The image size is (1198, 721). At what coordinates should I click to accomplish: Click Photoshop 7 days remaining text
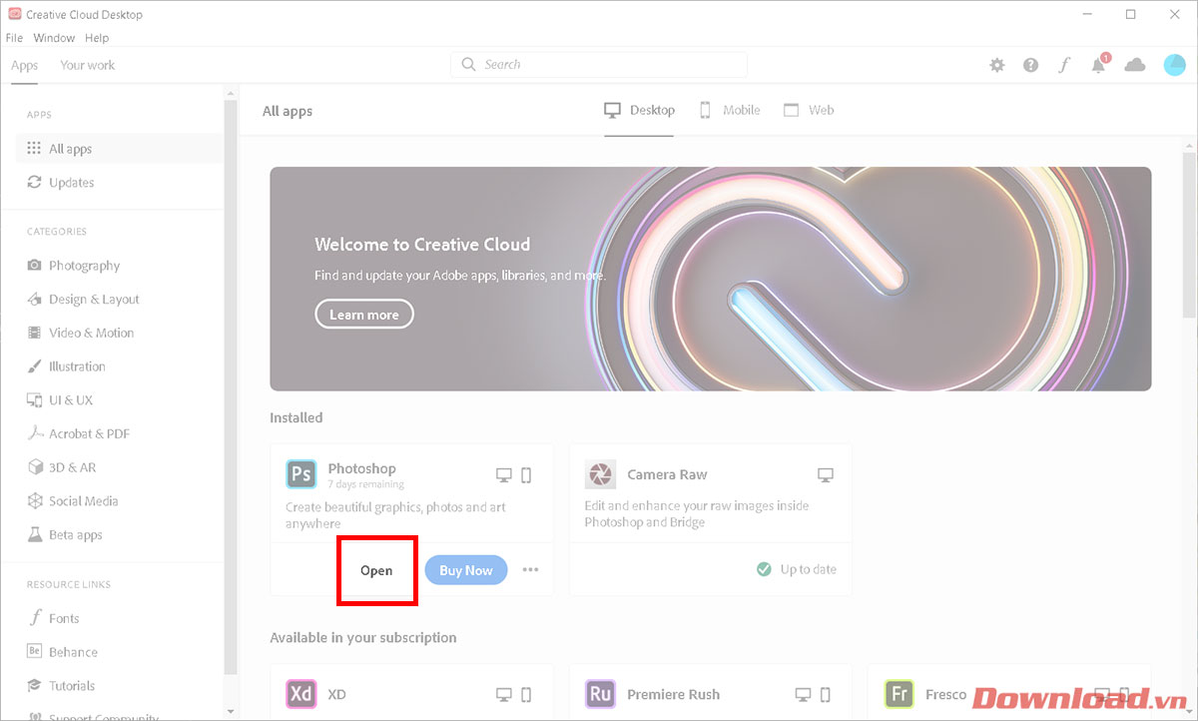pos(365,484)
